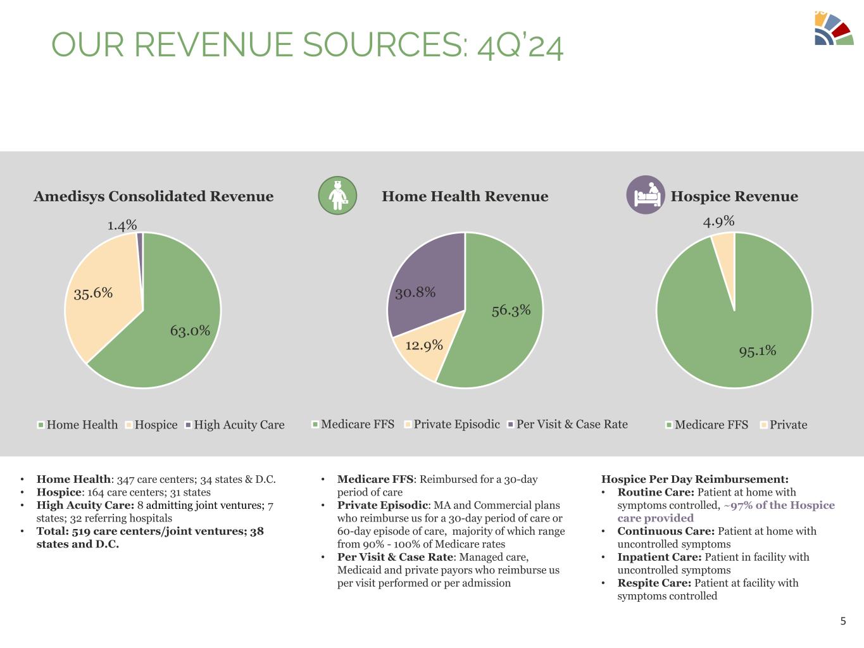The height and width of the screenshot is (648, 864).
Task: Click the page number 5
Action: tap(842, 621)
